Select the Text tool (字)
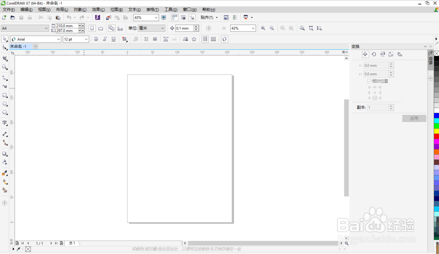This screenshot has height=254, width=439. [x=5, y=123]
